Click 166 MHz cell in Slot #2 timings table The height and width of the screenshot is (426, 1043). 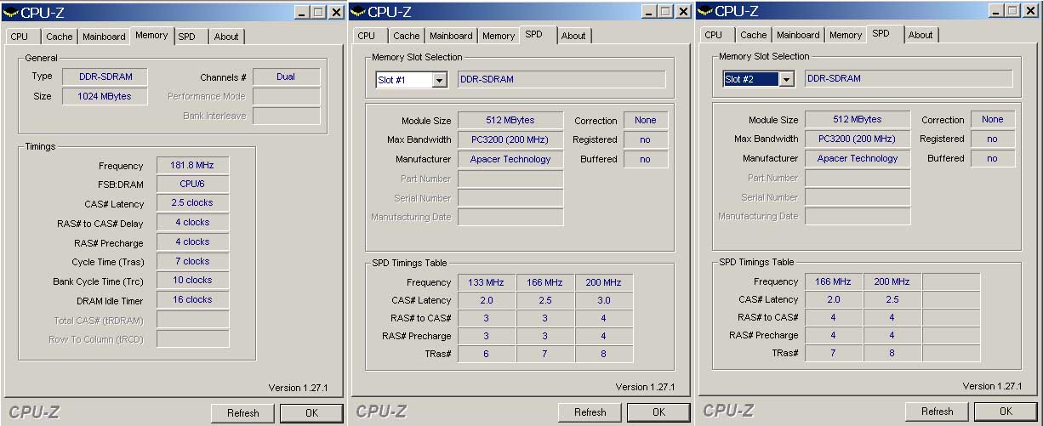(834, 281)
